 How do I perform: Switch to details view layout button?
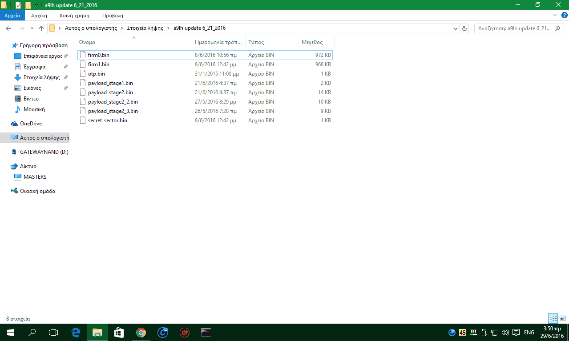553,318
